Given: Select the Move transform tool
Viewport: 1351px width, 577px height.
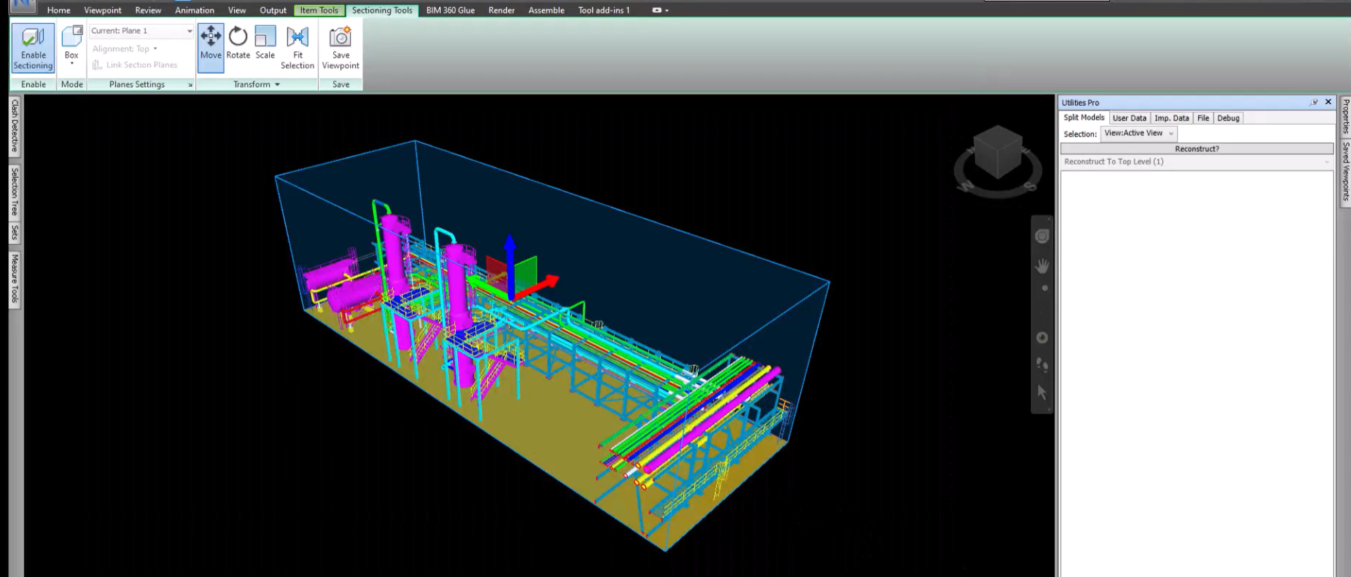Looking at the screenshot, I should 211,47.
